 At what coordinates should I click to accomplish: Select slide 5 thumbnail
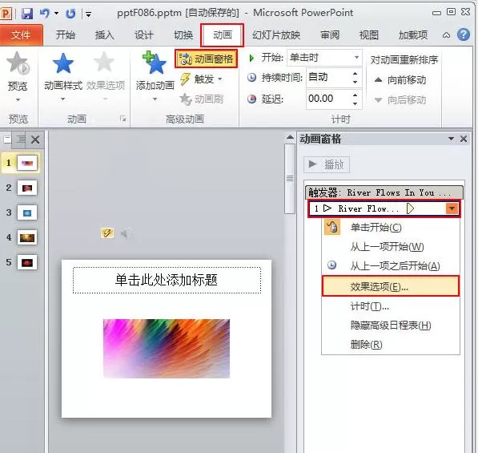click(x=27, y=262)
